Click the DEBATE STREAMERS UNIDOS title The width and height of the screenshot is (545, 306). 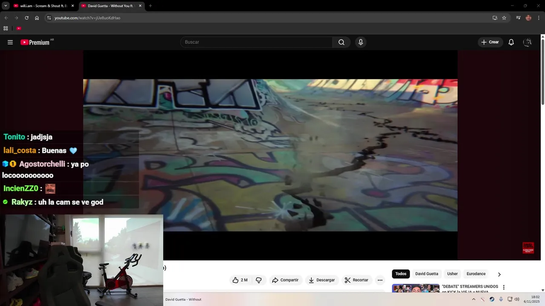tap(470, 289)
